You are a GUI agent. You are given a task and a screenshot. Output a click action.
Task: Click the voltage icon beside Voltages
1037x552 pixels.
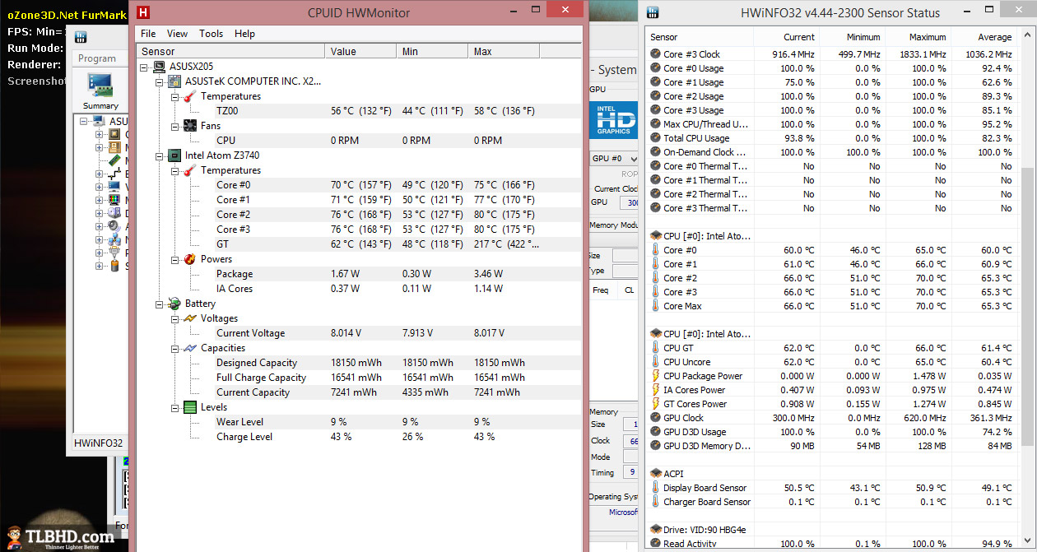click(x=189, y=318)
